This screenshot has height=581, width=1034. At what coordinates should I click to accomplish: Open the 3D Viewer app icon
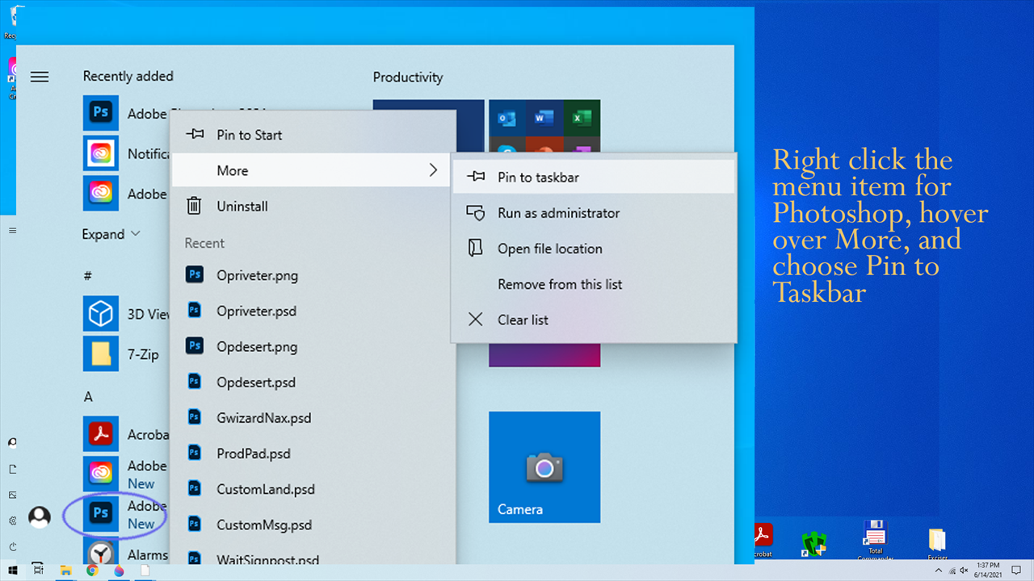[101, 314]
